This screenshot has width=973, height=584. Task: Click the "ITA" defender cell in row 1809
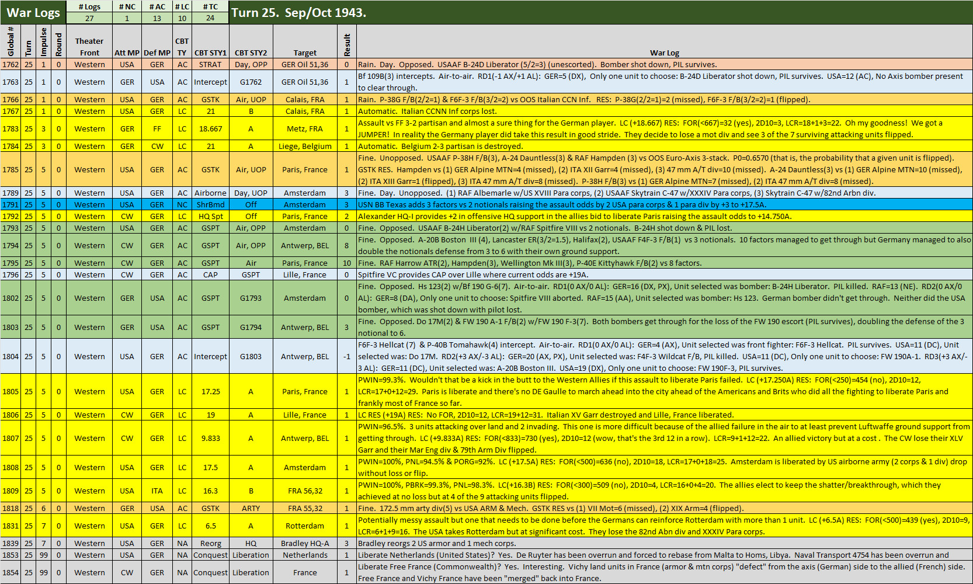(x=157, y=491)
